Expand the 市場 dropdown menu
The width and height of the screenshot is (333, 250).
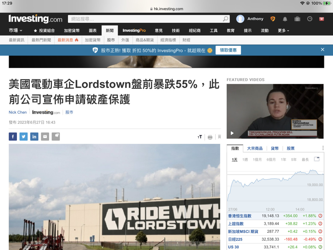click(16, 31)
